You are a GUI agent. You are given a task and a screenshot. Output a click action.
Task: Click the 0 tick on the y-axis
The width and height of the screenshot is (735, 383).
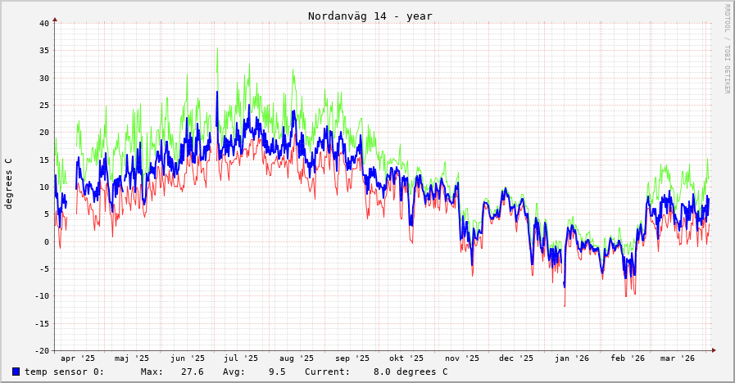point(47,241)
